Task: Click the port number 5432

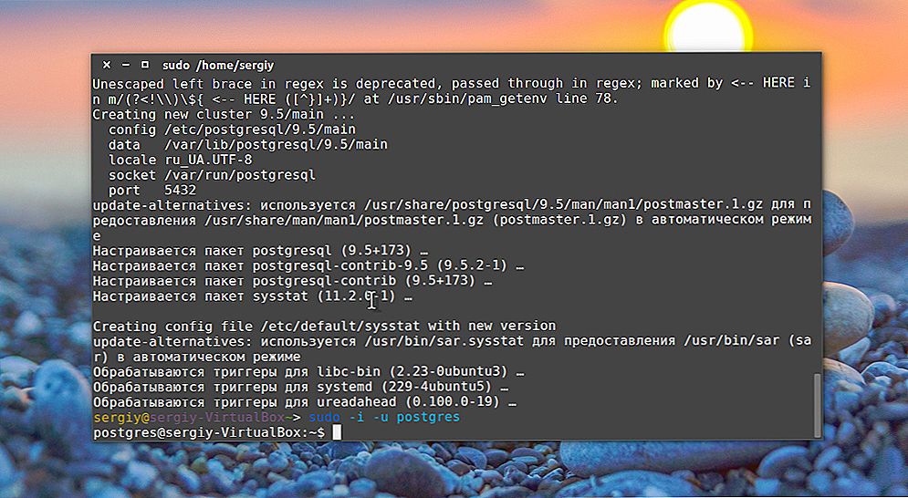Action: (x=180, y=191)
